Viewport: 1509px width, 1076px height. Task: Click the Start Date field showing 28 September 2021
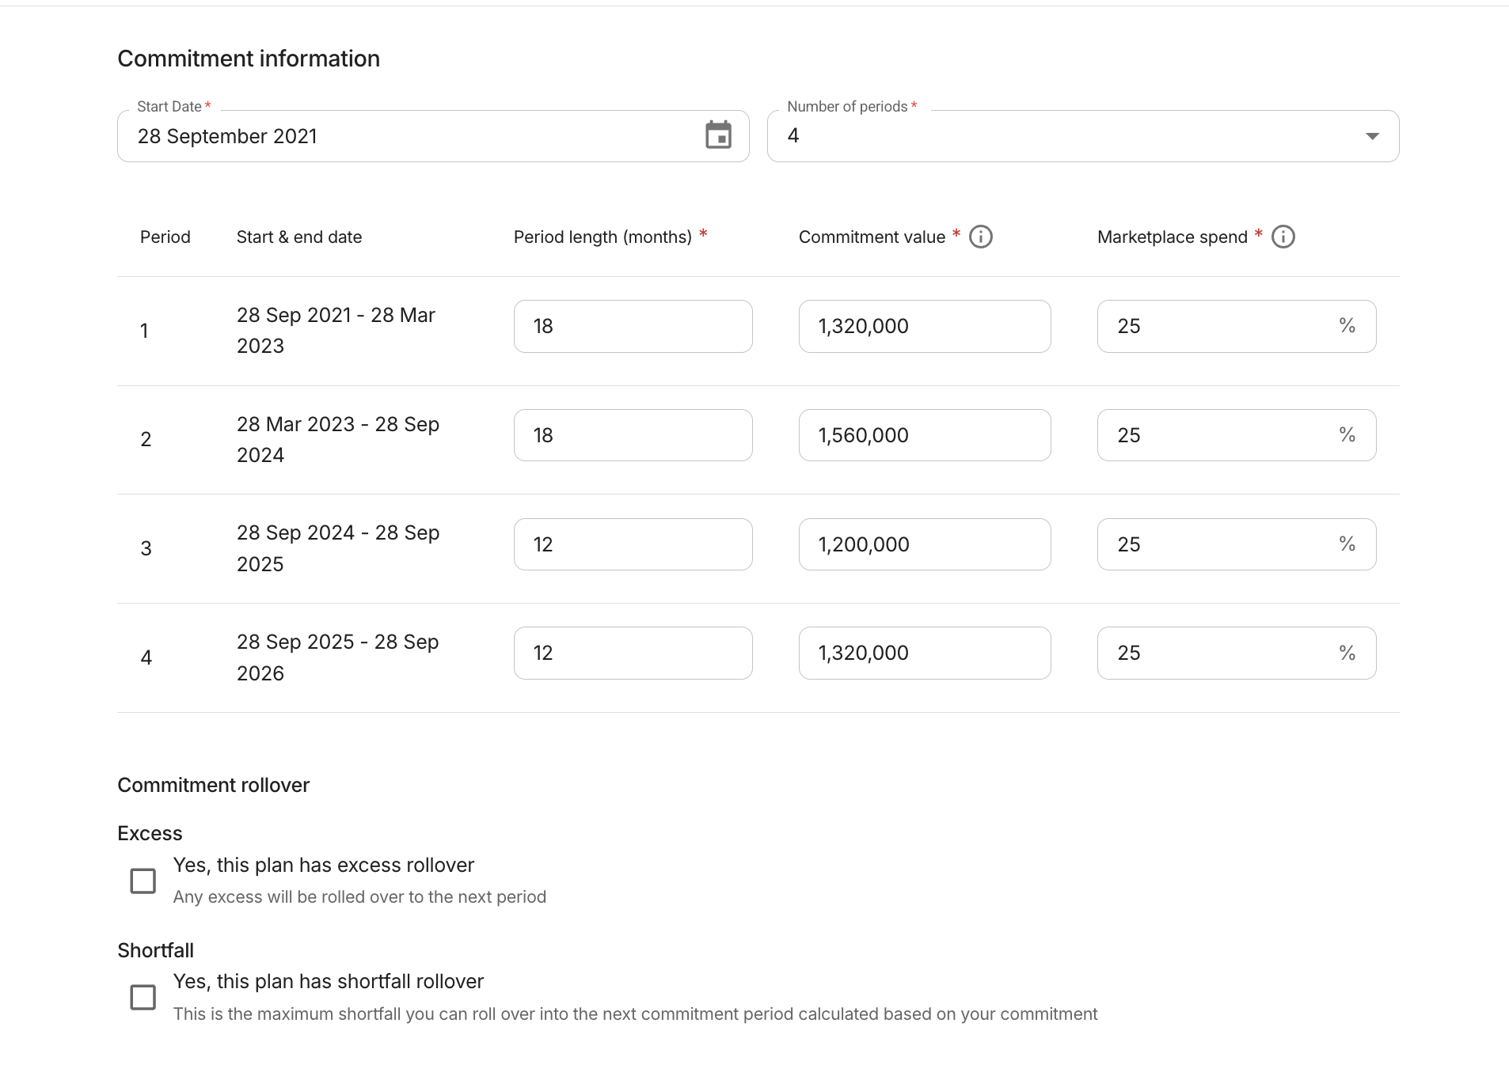[x=433, y=136]
